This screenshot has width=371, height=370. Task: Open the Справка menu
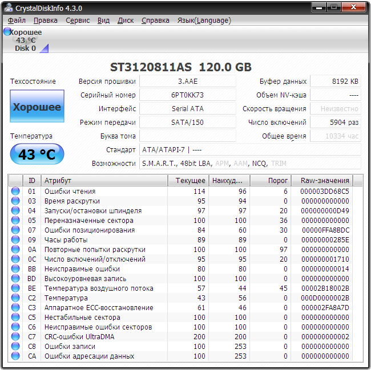pyautogui.click(x=155, y=21)
